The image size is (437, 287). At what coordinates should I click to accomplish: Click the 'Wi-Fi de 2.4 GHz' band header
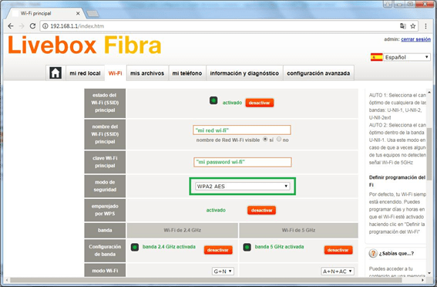[x=182, y=231]
